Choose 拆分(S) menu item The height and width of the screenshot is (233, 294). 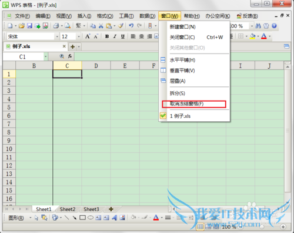coord(194,94)
